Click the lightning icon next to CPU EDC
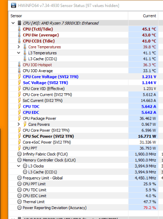This screenshot has width=163, height=219. 19,113
